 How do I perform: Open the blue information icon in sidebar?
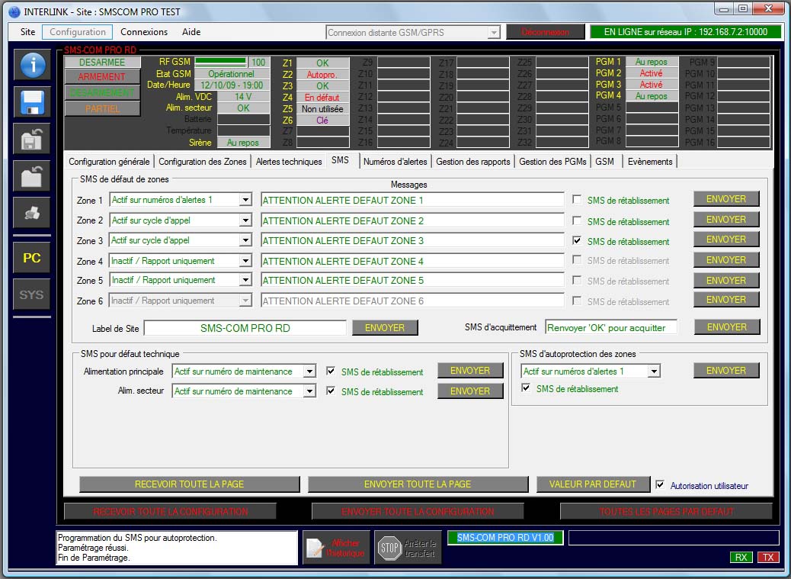tap(32, 65)
